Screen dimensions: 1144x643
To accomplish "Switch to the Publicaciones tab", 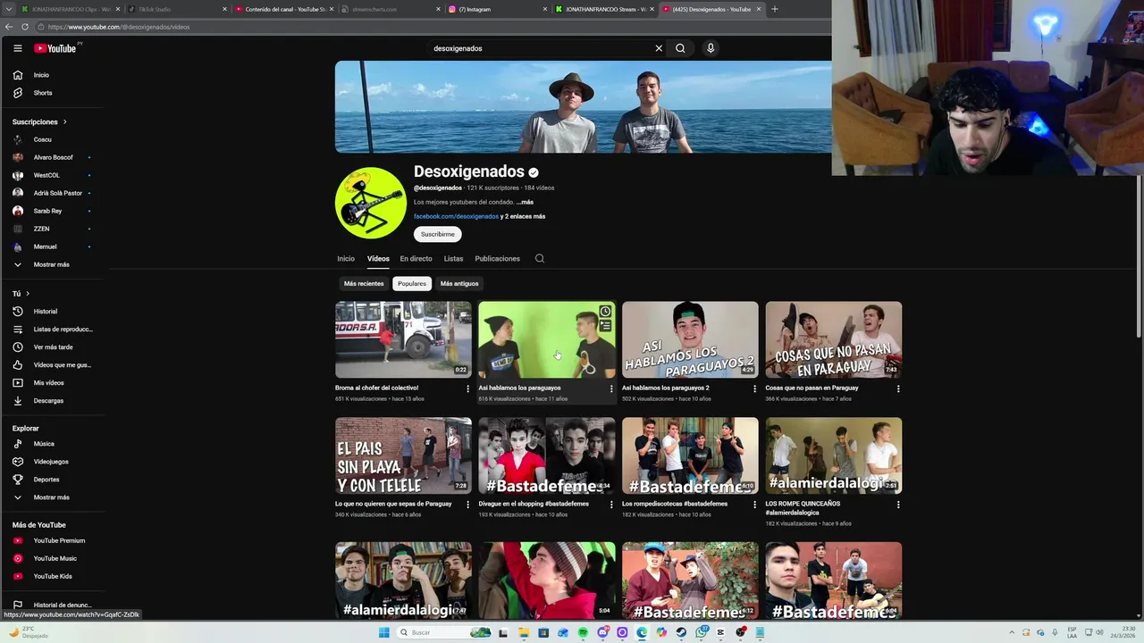I will pyautogui.click(x=498, y=259).
